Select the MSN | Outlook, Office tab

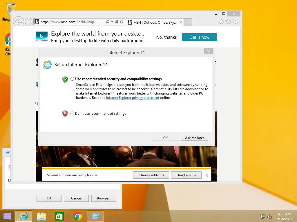pyautogui.click(x=155, y=23)
